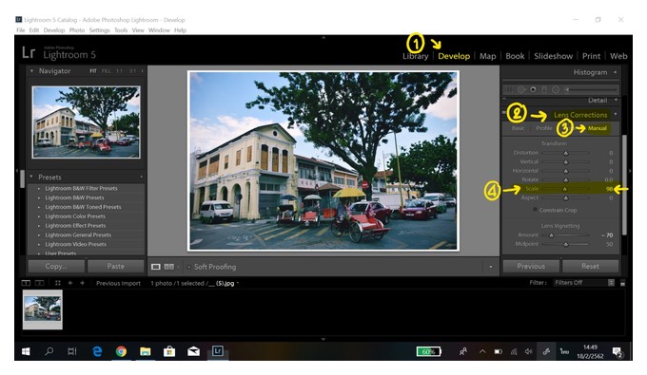
Task: Set Navigator zoom to FIT
Action: [x=93, y=71]
